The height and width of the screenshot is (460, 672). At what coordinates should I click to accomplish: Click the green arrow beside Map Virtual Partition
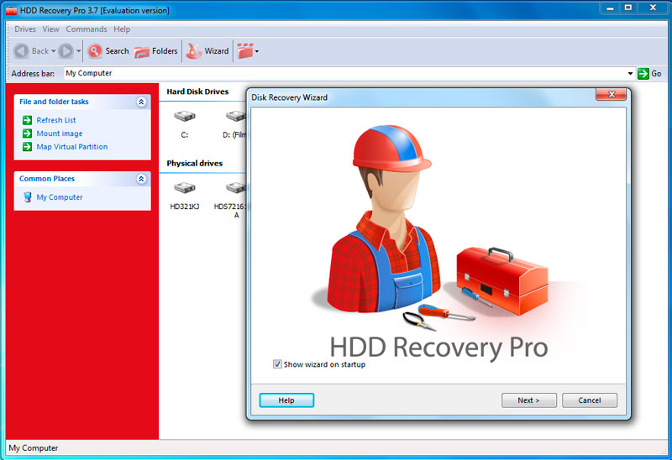[27, 147]
